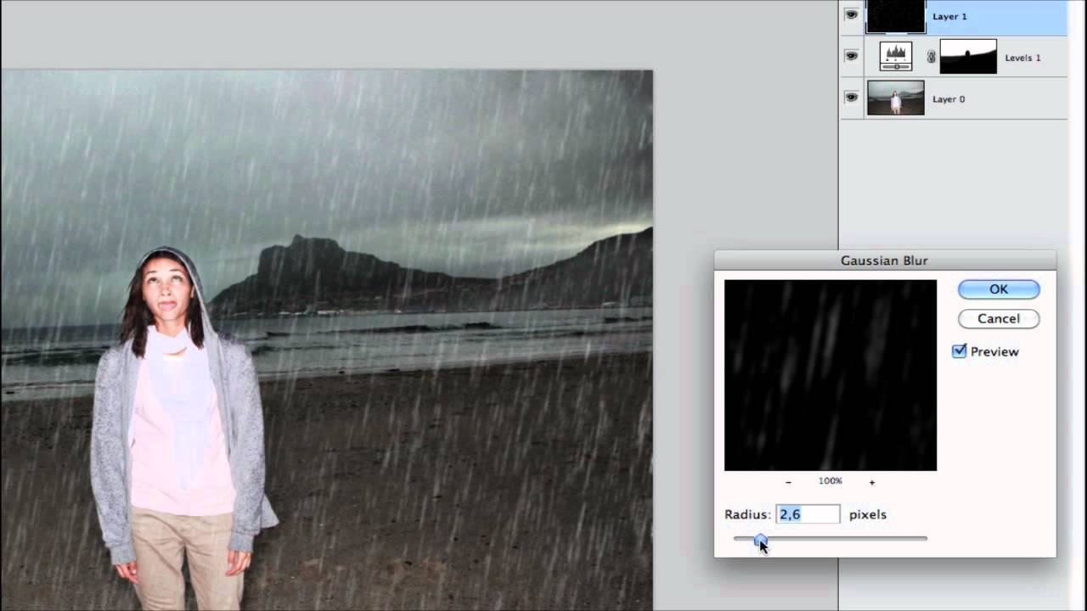
Task: Select the Levels 1 layer mask thumbnail
Action: pos(968,57)
